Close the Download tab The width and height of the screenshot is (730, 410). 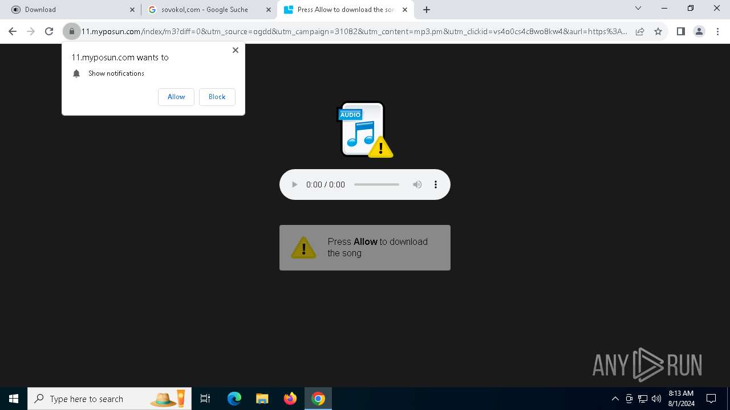click(132, 10)
